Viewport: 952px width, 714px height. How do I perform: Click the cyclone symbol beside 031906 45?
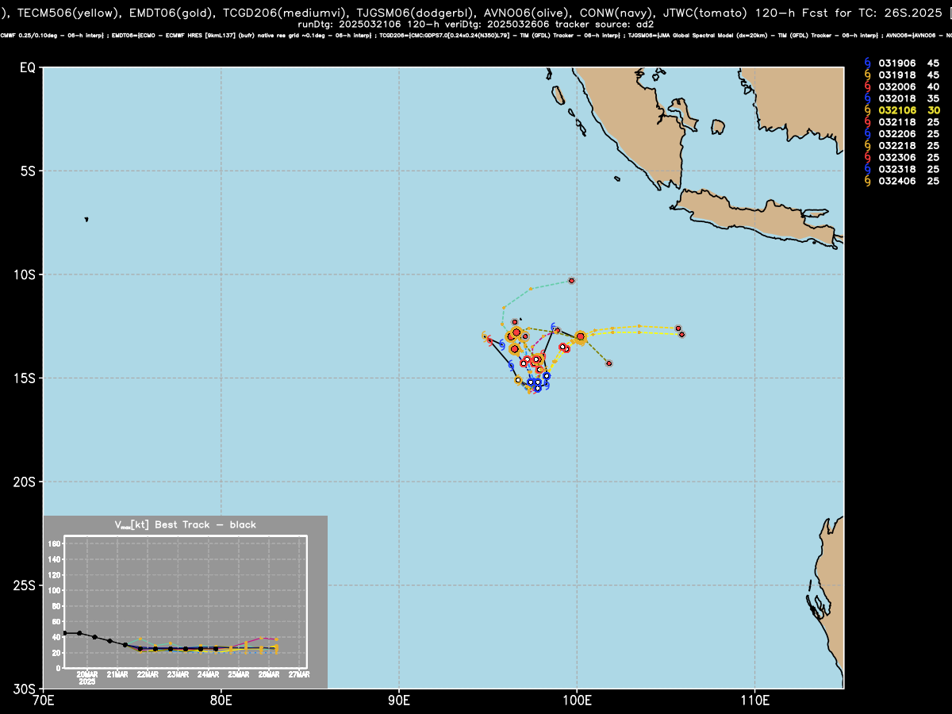point(867,63)
